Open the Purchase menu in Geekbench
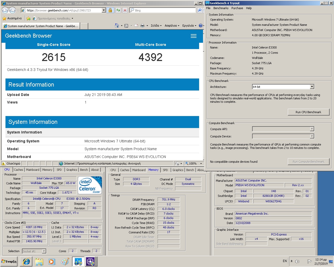Viewport: 334px width, 267px height. pos(237,8)
